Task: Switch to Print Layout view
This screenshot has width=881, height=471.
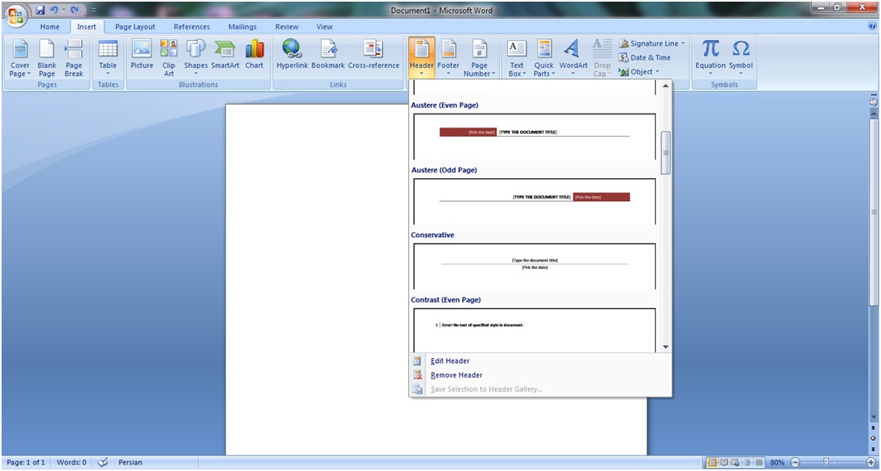Action: 712,463
